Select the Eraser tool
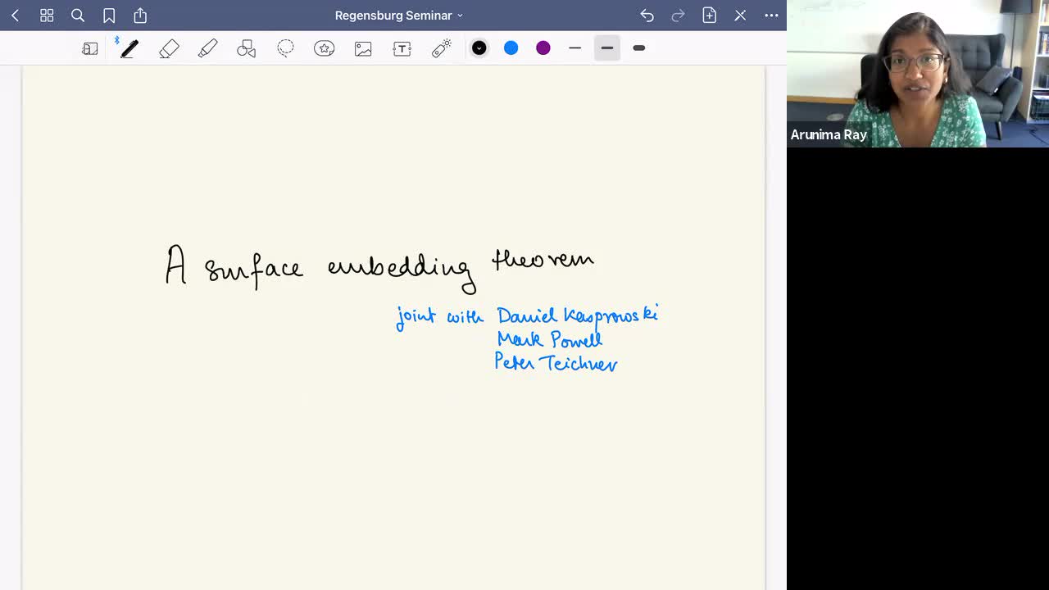 (169, 48)
